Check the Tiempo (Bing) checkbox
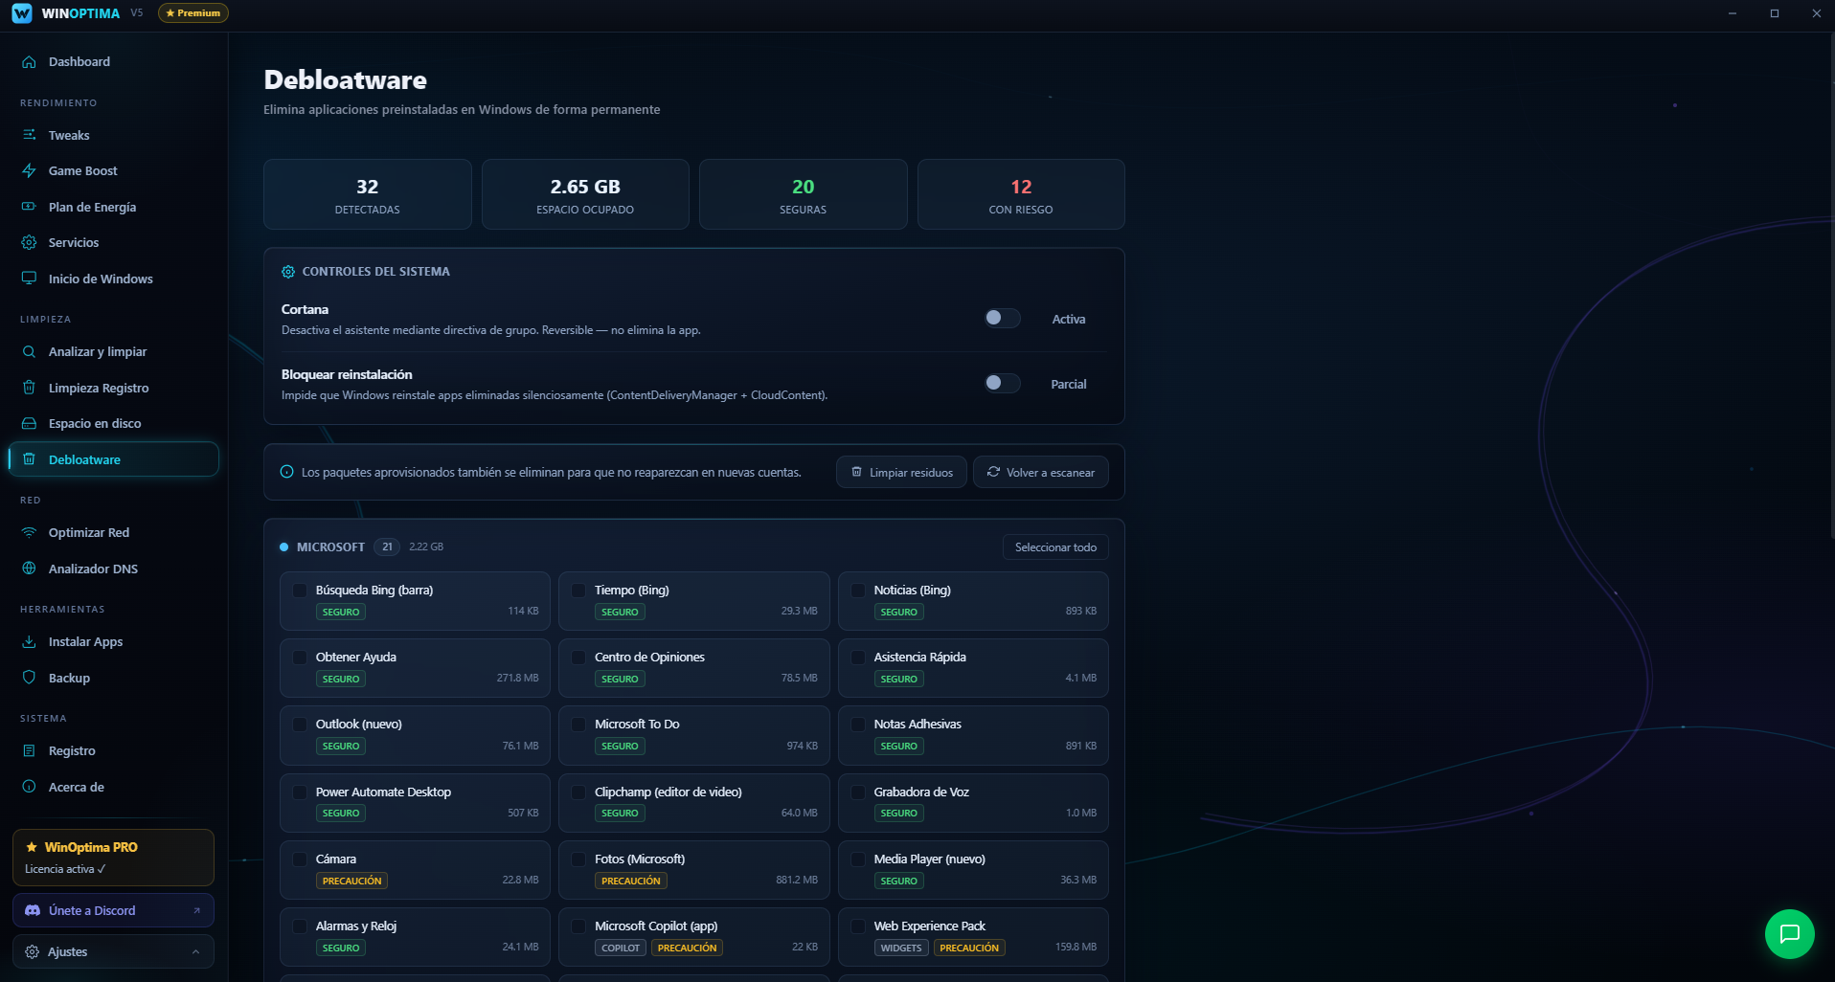This screenshot has height=982, width=1835. [x=578, y=591]
